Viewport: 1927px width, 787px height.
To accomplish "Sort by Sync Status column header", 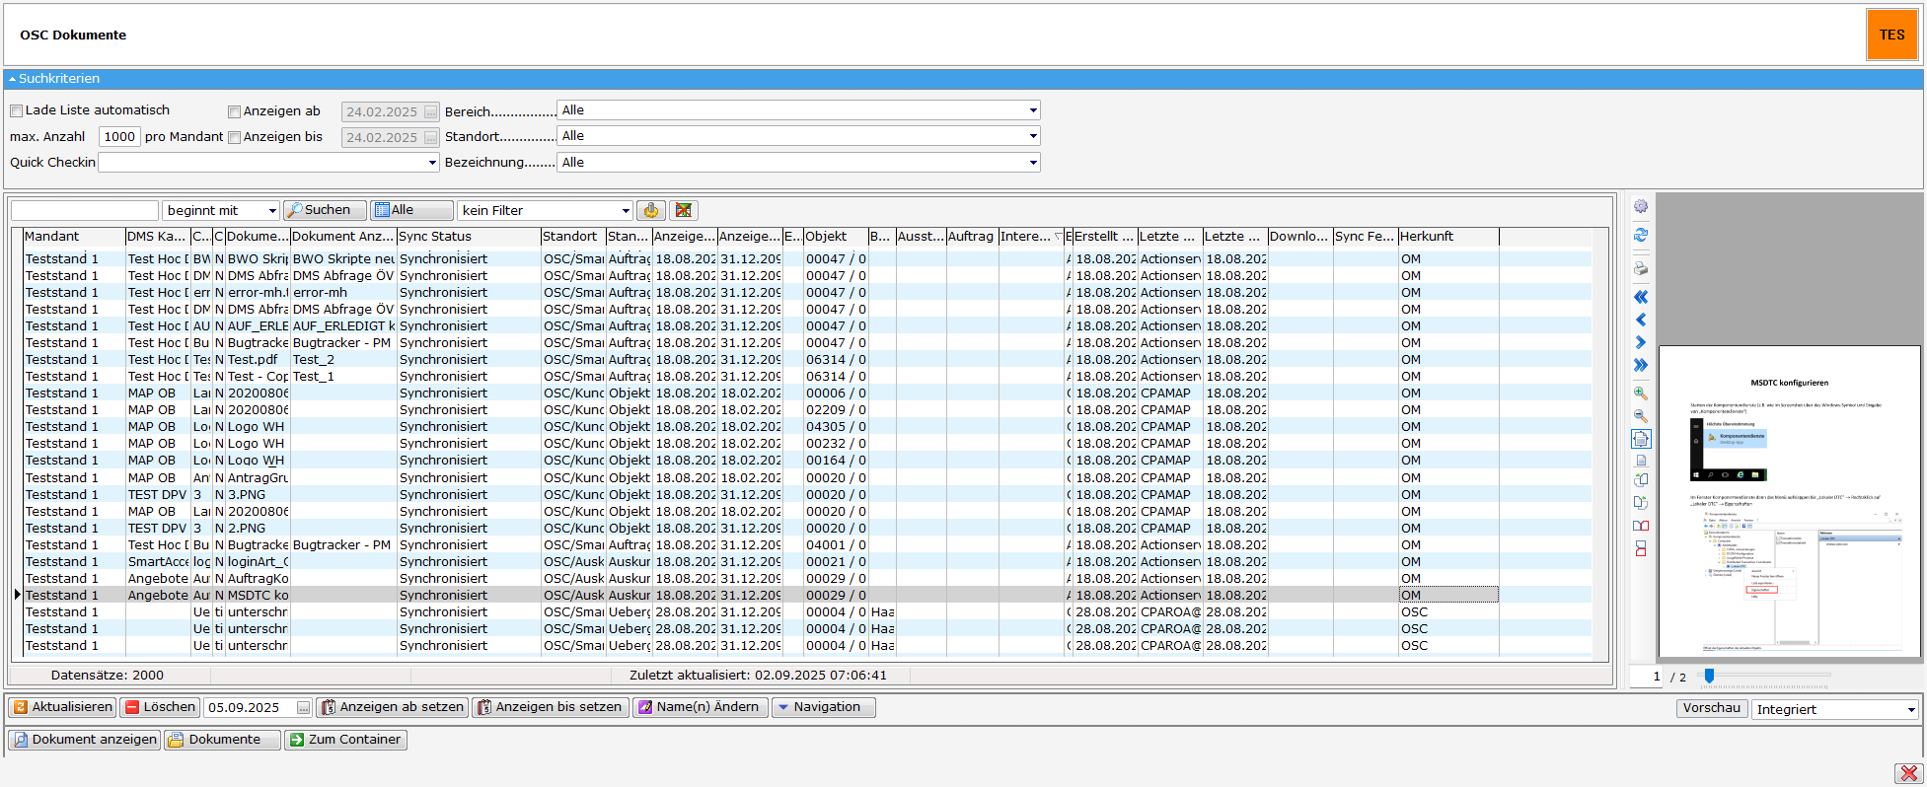I will click(x=468, y=237).
